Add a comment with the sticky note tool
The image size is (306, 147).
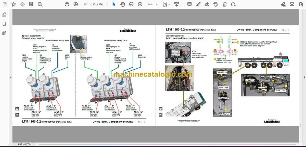(189, 4)
